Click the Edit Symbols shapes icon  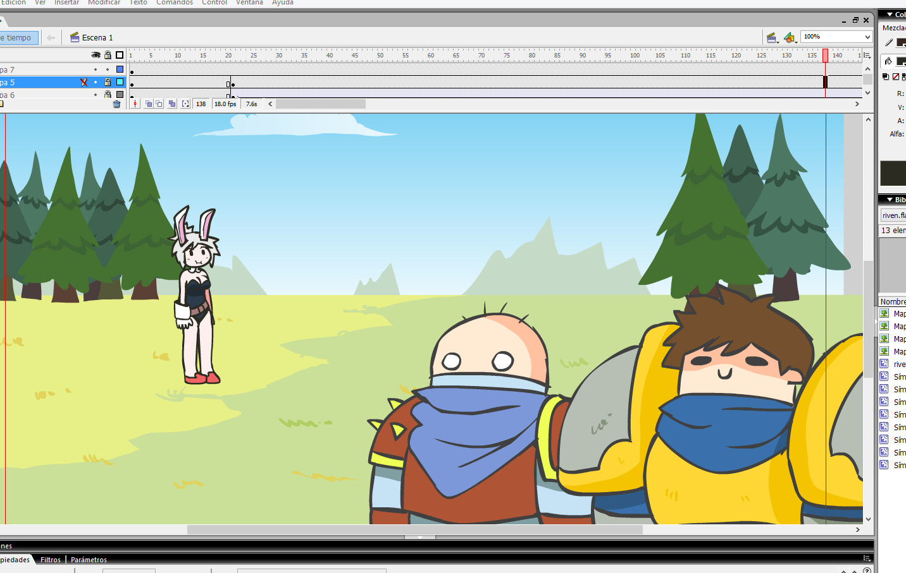click(789, 38)
